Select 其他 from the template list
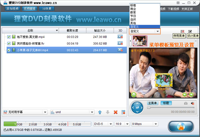200x137 pixels. 145,23
